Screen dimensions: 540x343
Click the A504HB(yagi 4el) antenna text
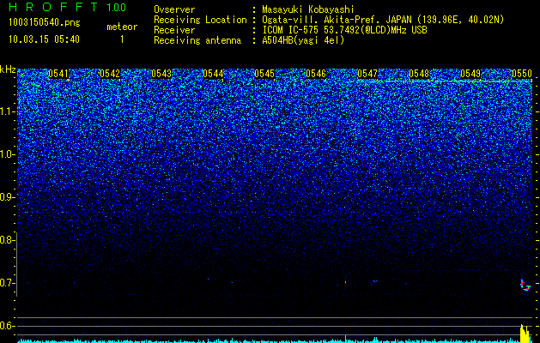click(303, 40)
